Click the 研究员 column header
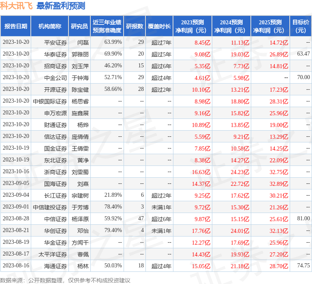 [79, 26]
